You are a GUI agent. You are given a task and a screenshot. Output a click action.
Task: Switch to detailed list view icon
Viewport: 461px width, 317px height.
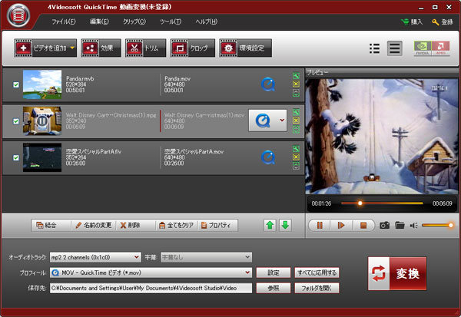coord(395,48)
